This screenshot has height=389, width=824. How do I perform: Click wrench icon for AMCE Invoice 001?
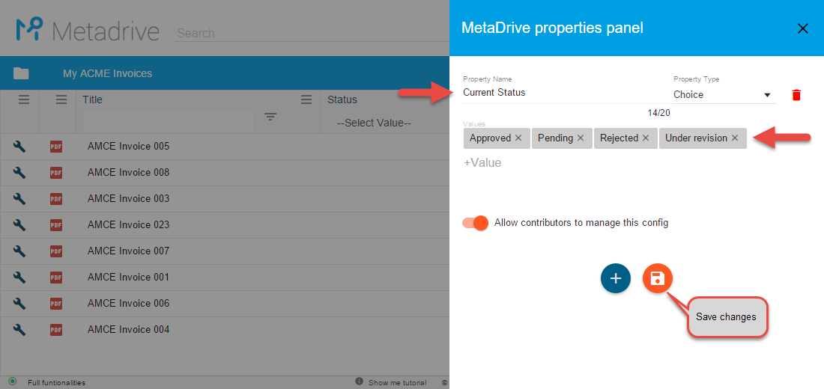pos(19,278)
